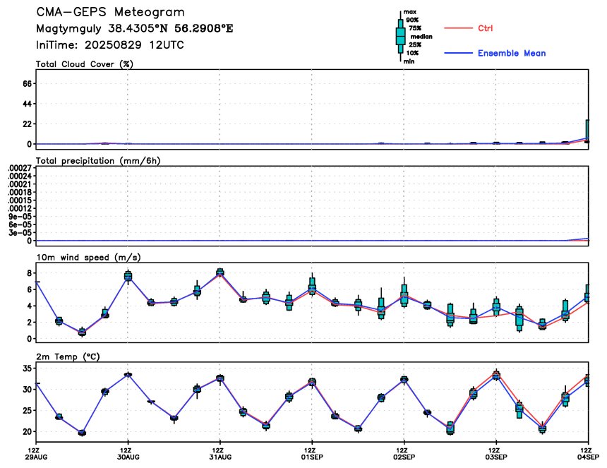607x468 pixels.
Task: Click the wind speed box at 12Z 31AUG
Action: 220,272
